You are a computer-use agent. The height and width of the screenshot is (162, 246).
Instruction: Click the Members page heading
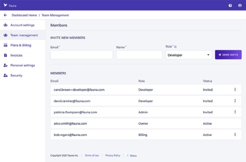pos(59,25)
